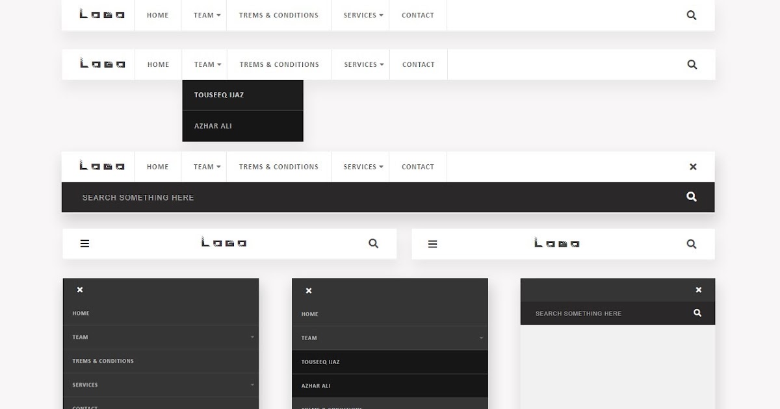The image size is (780, 409).
Task: Open search from the right mobile header
Action: (x=692, y=243)
